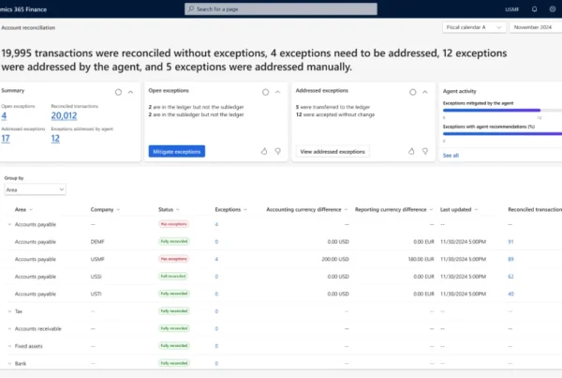Open the Group by Area dropdown
Image resolution: width=562 pixels, height=378 pixels.
[x=35, y=189]
